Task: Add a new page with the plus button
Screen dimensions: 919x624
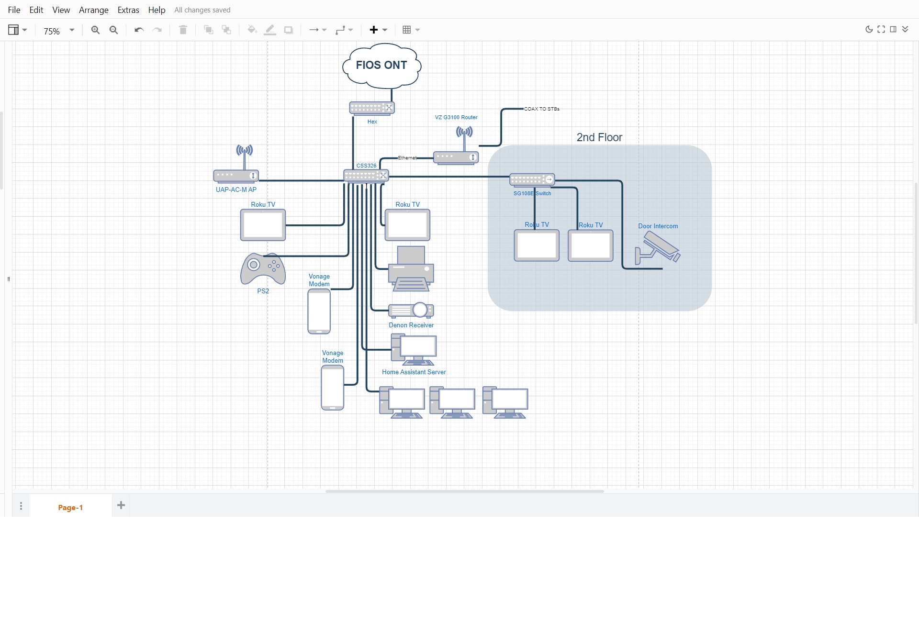Action: point(121,505)
